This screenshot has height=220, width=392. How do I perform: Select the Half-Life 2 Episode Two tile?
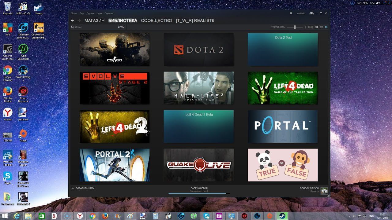pos(199,88)
